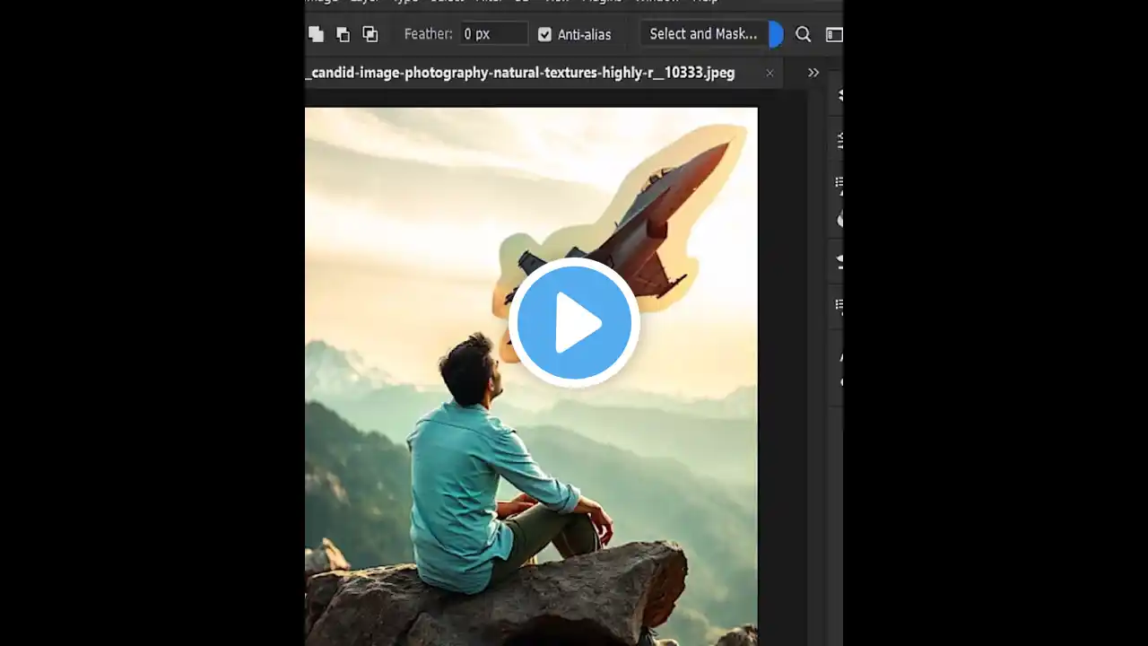Click the Add to selection icon
Image resolution: width=1148 pixels, height=646 pixels.
coord(316,34)
